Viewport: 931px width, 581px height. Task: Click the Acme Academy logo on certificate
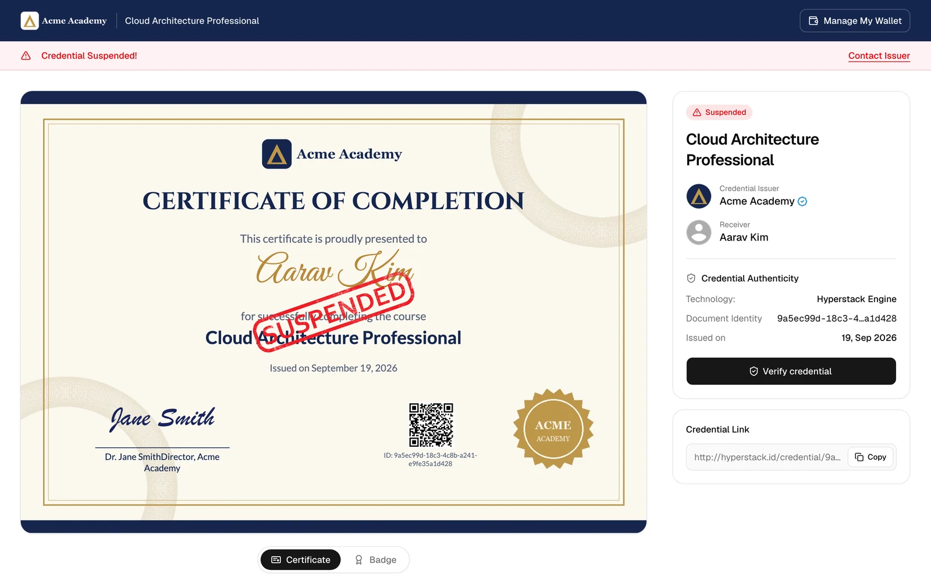click(x=332, y=154)
